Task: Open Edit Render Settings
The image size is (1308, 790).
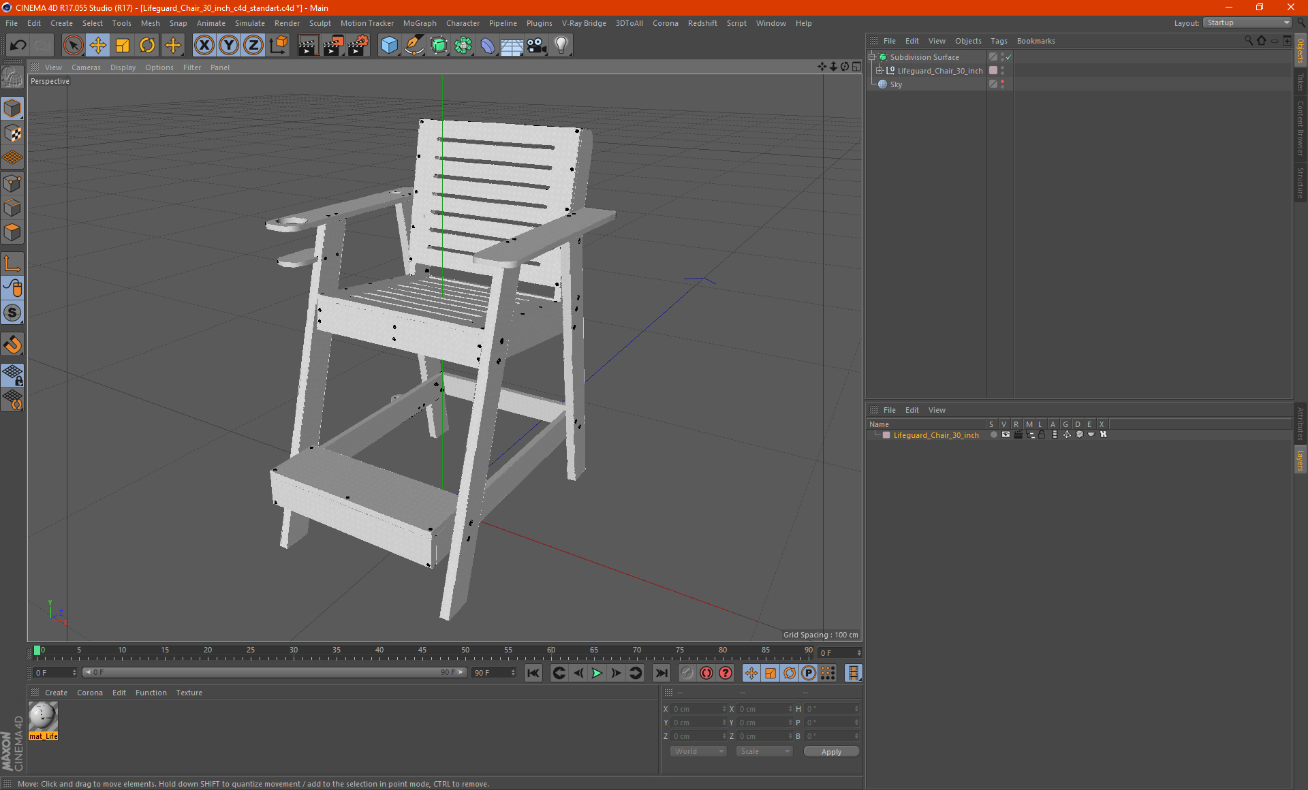Action: (358, 46)
